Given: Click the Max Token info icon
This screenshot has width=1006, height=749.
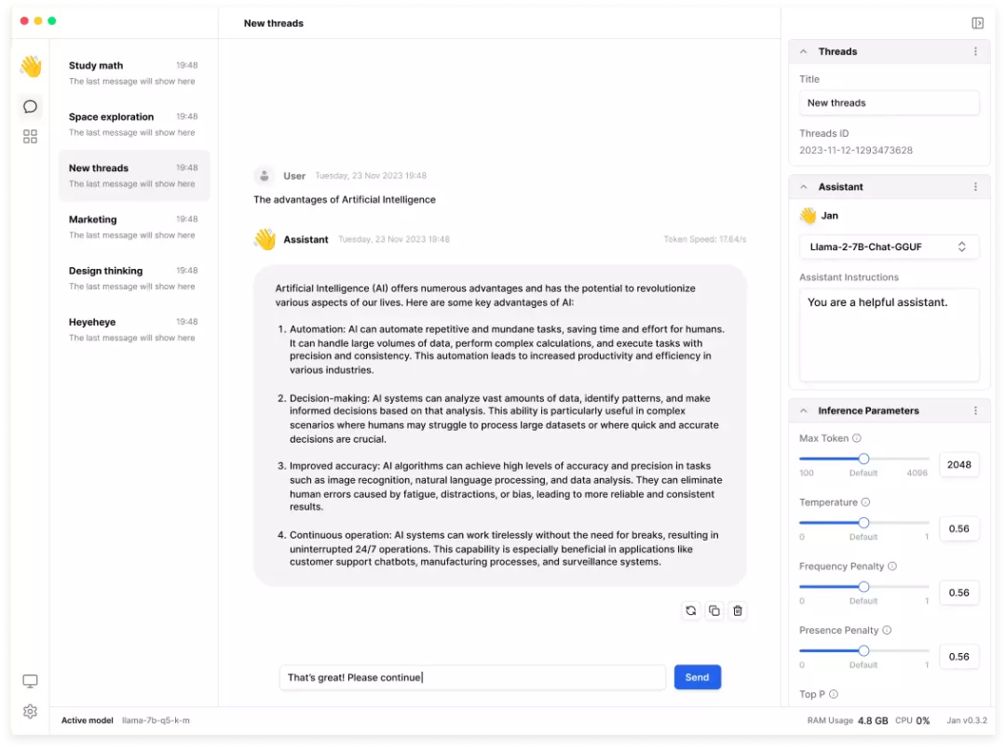Looking at the screenshot, I should [x=857, y=438].
